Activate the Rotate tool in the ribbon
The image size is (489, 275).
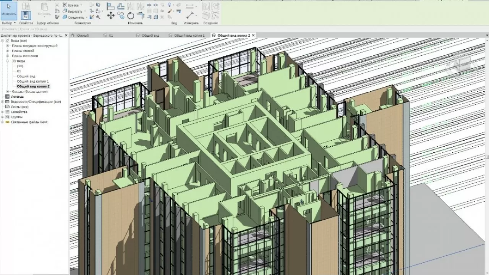(131, 16)
